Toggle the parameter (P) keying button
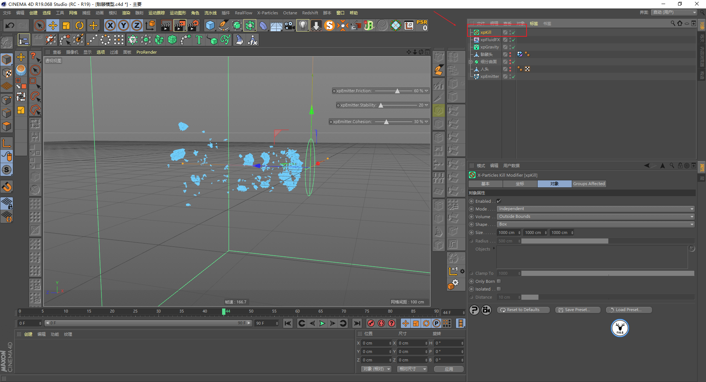706x382 pixels. click(436, 323)
